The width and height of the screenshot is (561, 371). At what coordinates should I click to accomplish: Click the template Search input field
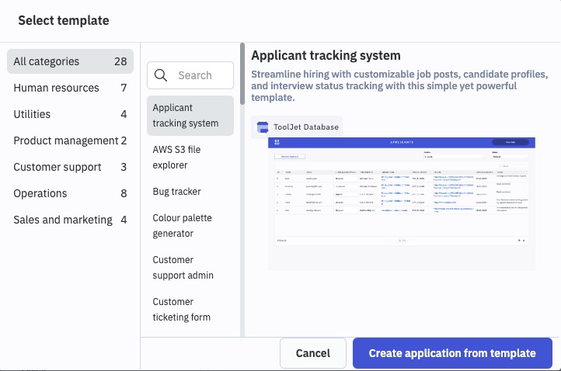click(x=198, y=75)
